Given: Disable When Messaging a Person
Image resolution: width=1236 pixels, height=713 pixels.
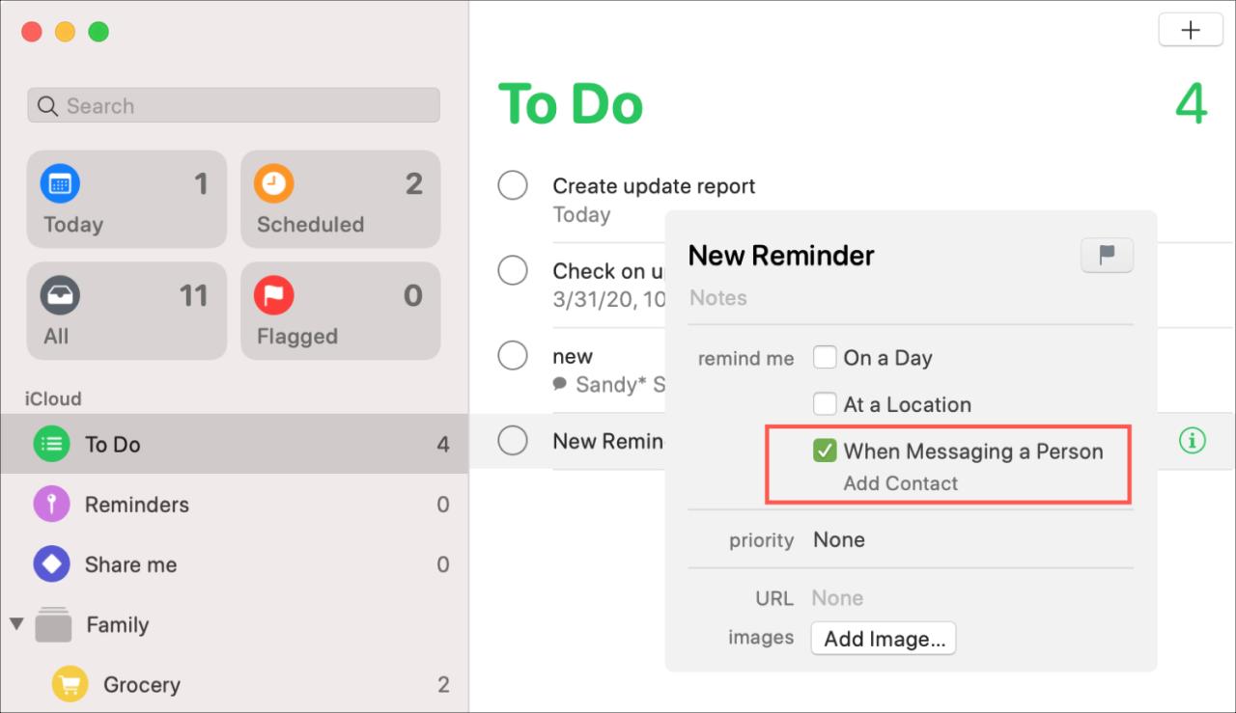Looking at the screenshot, I should pos(826,451).
